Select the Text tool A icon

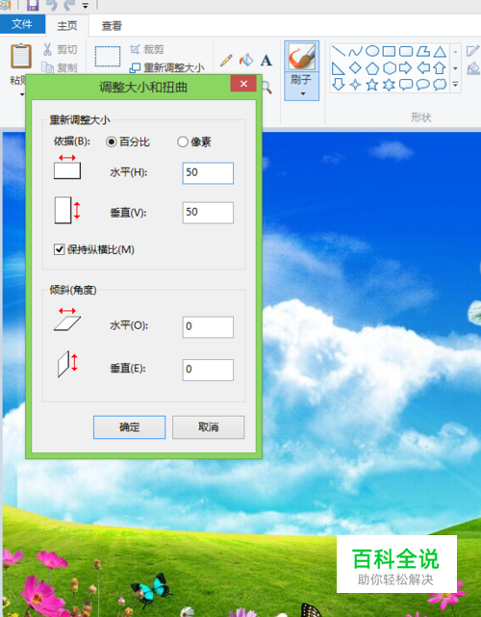266,61
